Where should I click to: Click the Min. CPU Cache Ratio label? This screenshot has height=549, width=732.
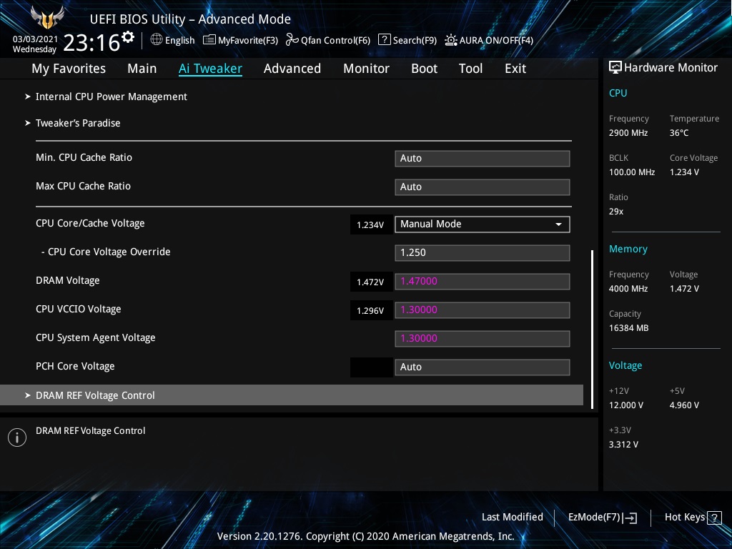pos(84,157)
